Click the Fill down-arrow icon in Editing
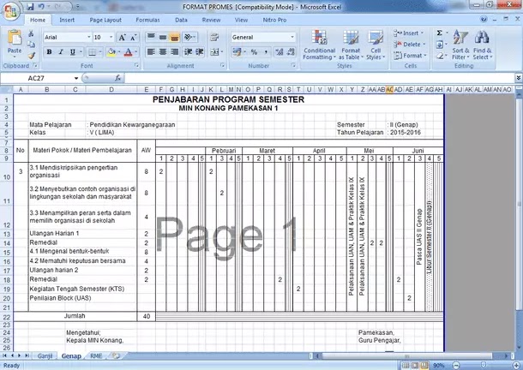The image size is (523, 370). pos(440,45)
